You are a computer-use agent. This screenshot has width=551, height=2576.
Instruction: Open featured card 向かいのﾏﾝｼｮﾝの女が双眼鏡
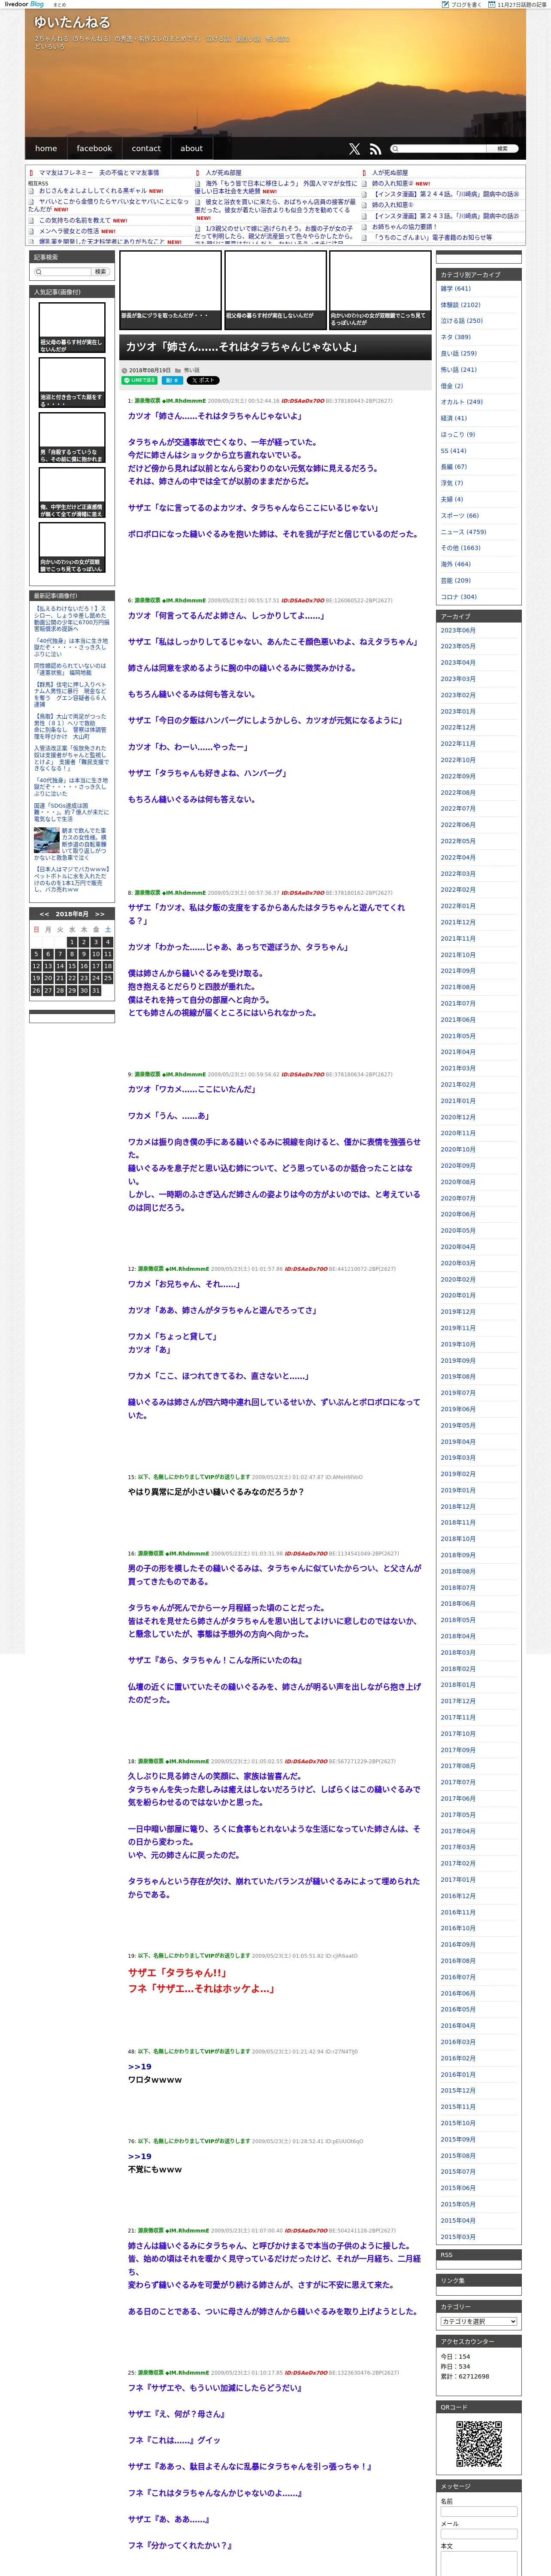coord(380,289)
